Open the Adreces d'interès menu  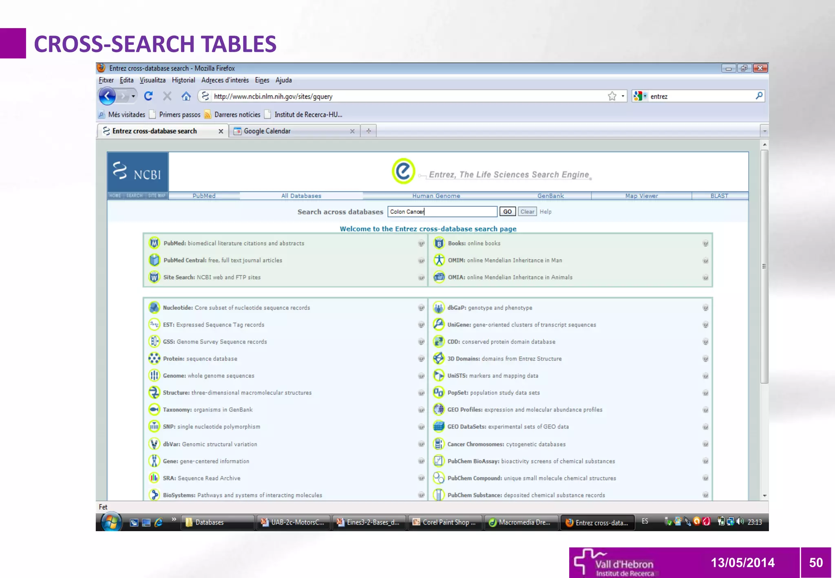[225, 80]
